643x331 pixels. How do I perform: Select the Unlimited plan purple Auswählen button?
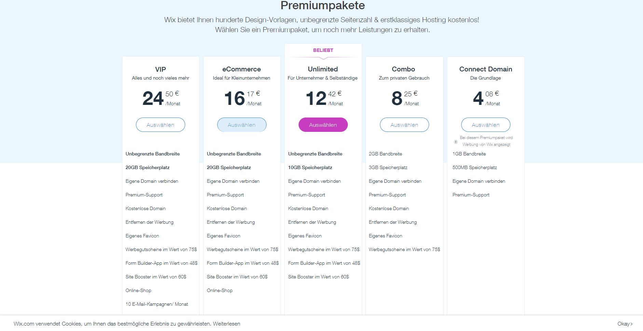pyautogui.click(x=323, y=125)
